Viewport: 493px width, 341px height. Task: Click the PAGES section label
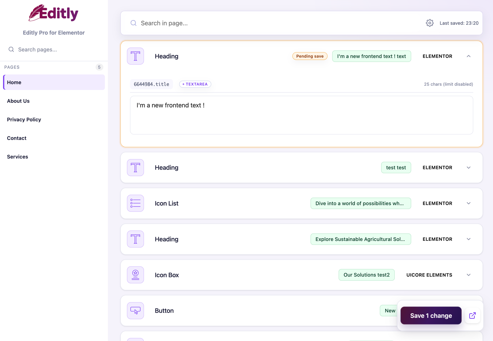point(12,67)
